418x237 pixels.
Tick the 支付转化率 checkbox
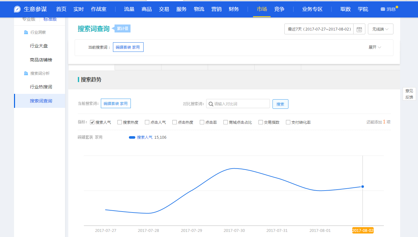pos(288,122)
